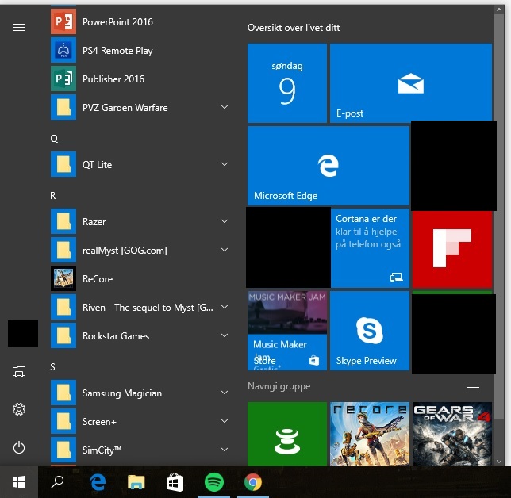Open the Skype Preview tile

tap(370, 331)
